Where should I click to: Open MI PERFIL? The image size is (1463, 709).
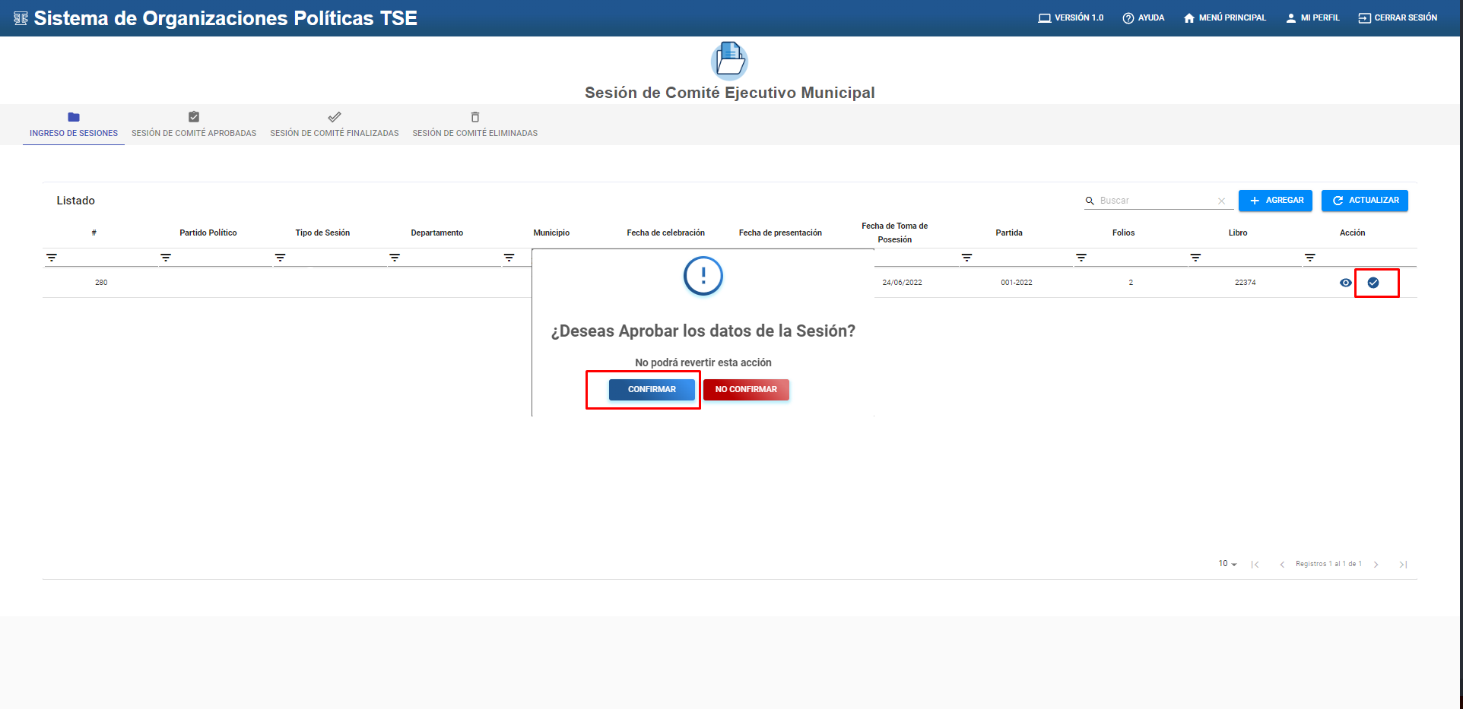[x=1312, y=17]
